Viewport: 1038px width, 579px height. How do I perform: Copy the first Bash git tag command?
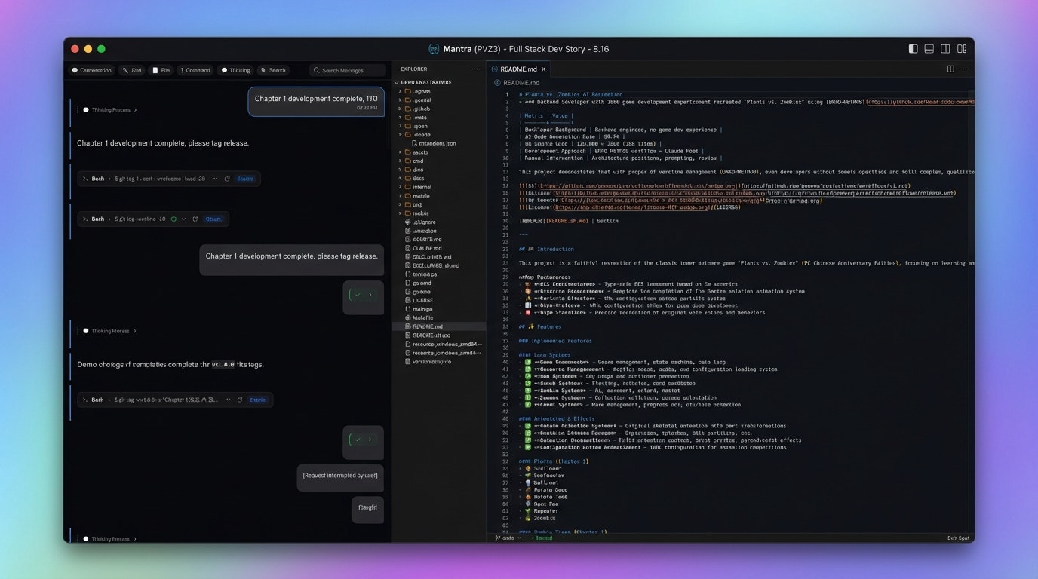tap(227, 179)
